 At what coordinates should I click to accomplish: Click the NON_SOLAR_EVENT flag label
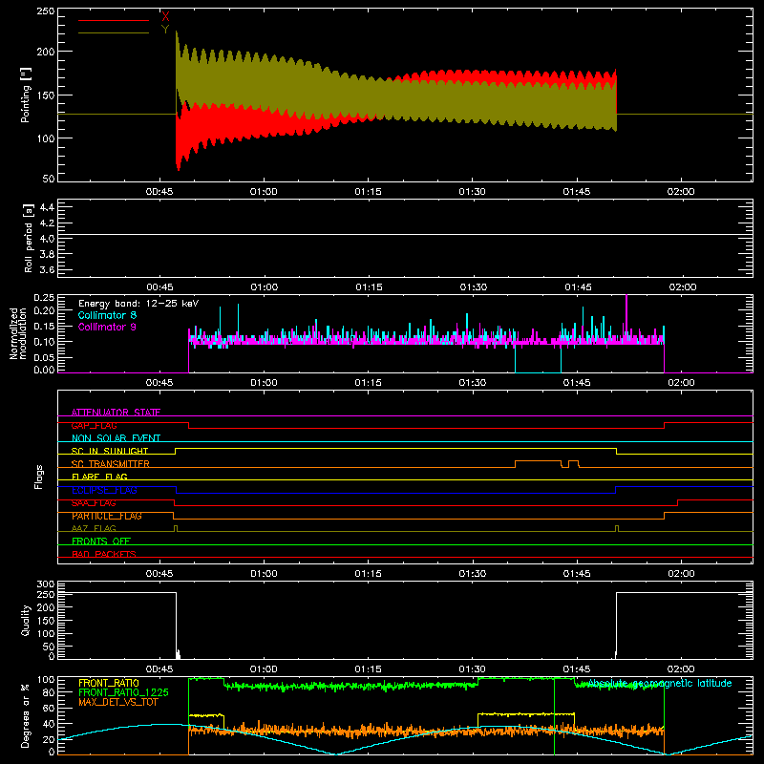coord(116,438)
